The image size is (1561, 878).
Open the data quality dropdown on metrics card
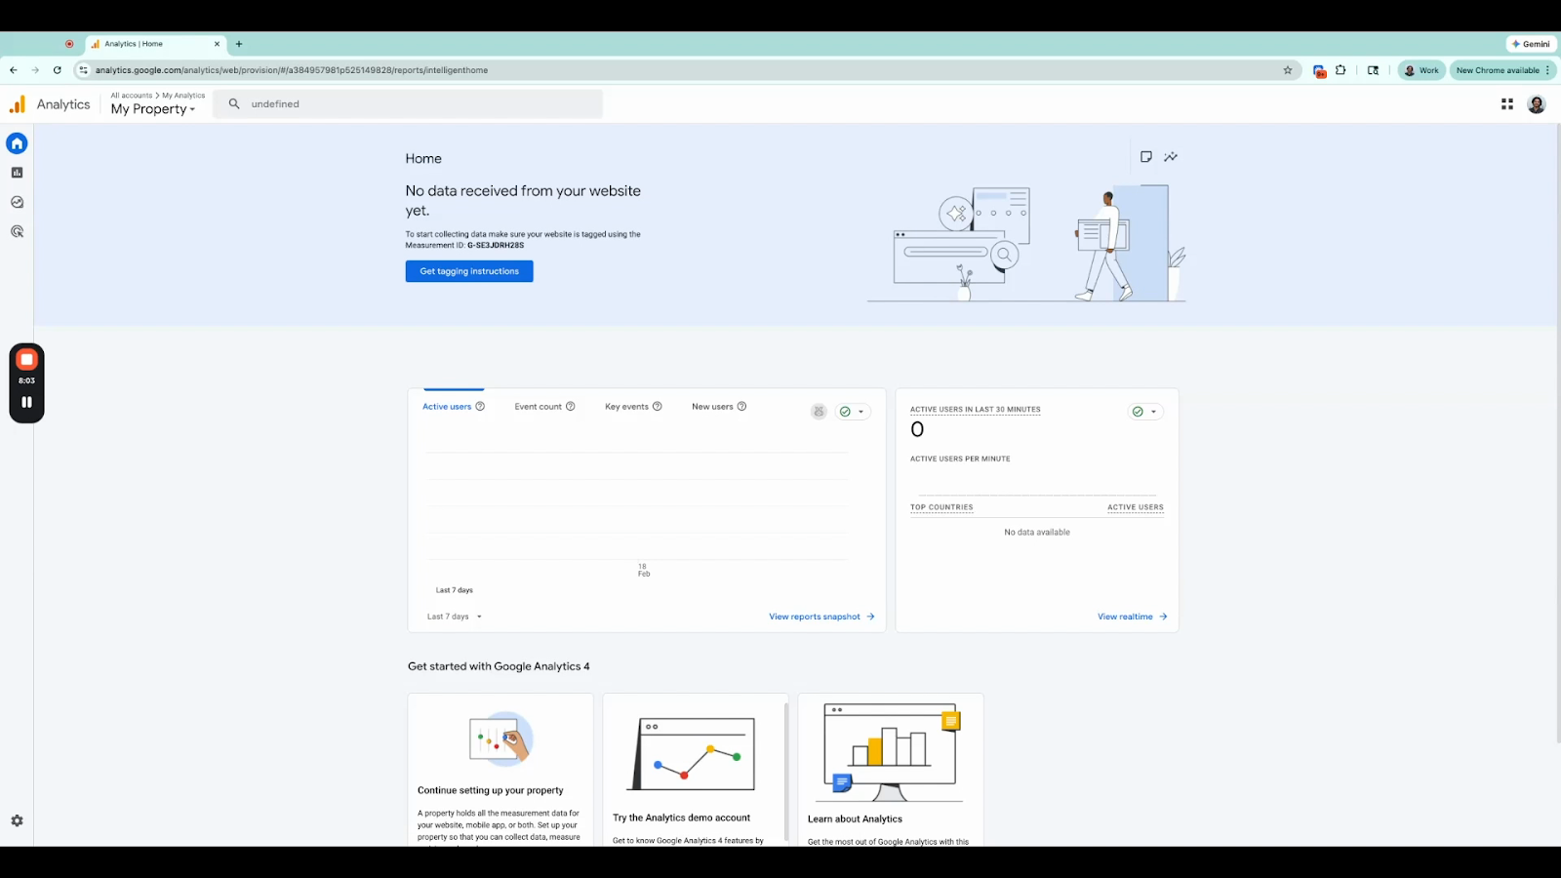pos(853,412)
